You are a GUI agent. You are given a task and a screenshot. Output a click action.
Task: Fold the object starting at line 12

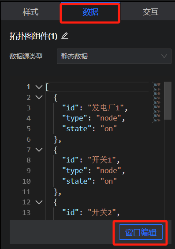(x=39, y=202)
